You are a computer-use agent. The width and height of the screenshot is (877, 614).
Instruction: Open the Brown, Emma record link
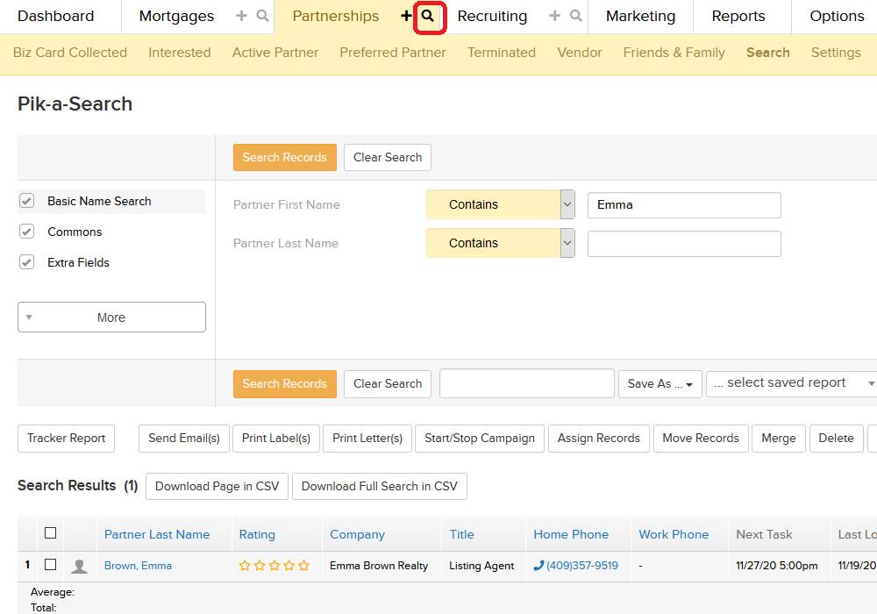pyautogui.click(x=139, y=566)
